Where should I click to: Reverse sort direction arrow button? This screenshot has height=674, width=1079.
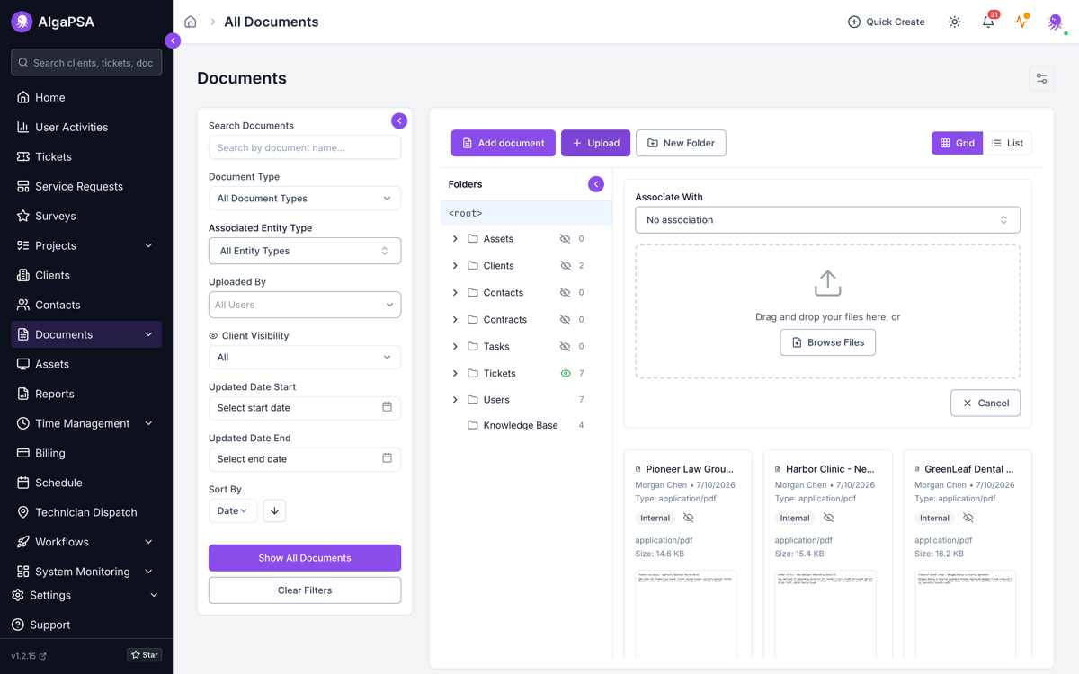tap(274, 510)
